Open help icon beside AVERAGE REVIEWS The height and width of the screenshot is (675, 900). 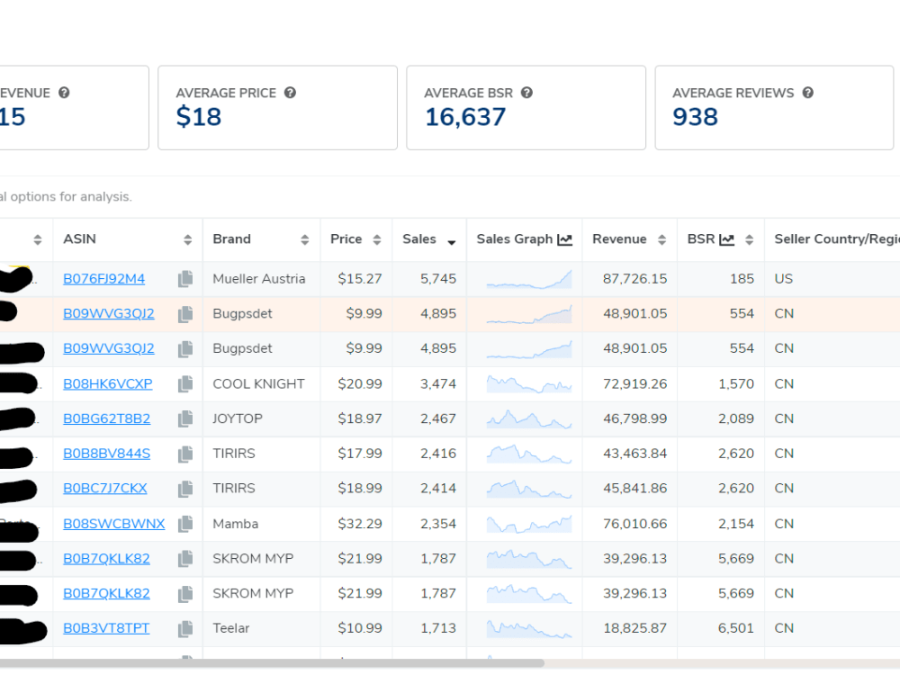click(807, 93)
